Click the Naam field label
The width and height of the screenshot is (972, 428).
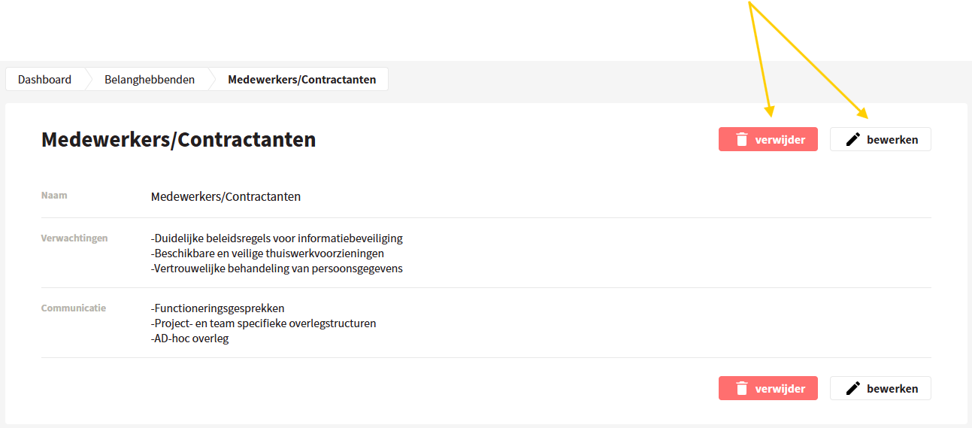54,195
